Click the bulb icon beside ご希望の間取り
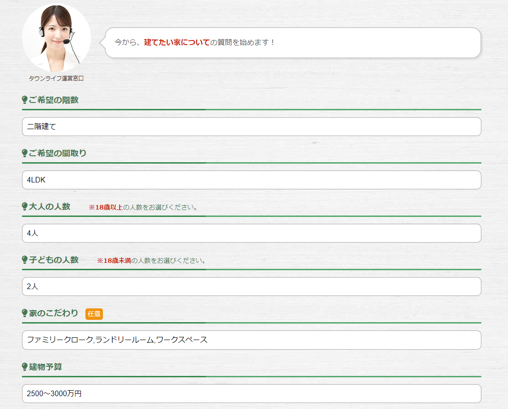 tap(25, 153)
